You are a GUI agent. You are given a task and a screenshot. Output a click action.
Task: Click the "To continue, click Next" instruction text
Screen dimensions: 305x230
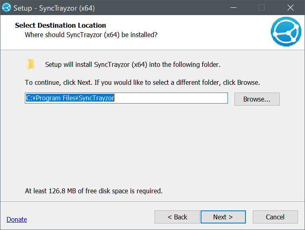pyautogui.click(x=142, y=82)
